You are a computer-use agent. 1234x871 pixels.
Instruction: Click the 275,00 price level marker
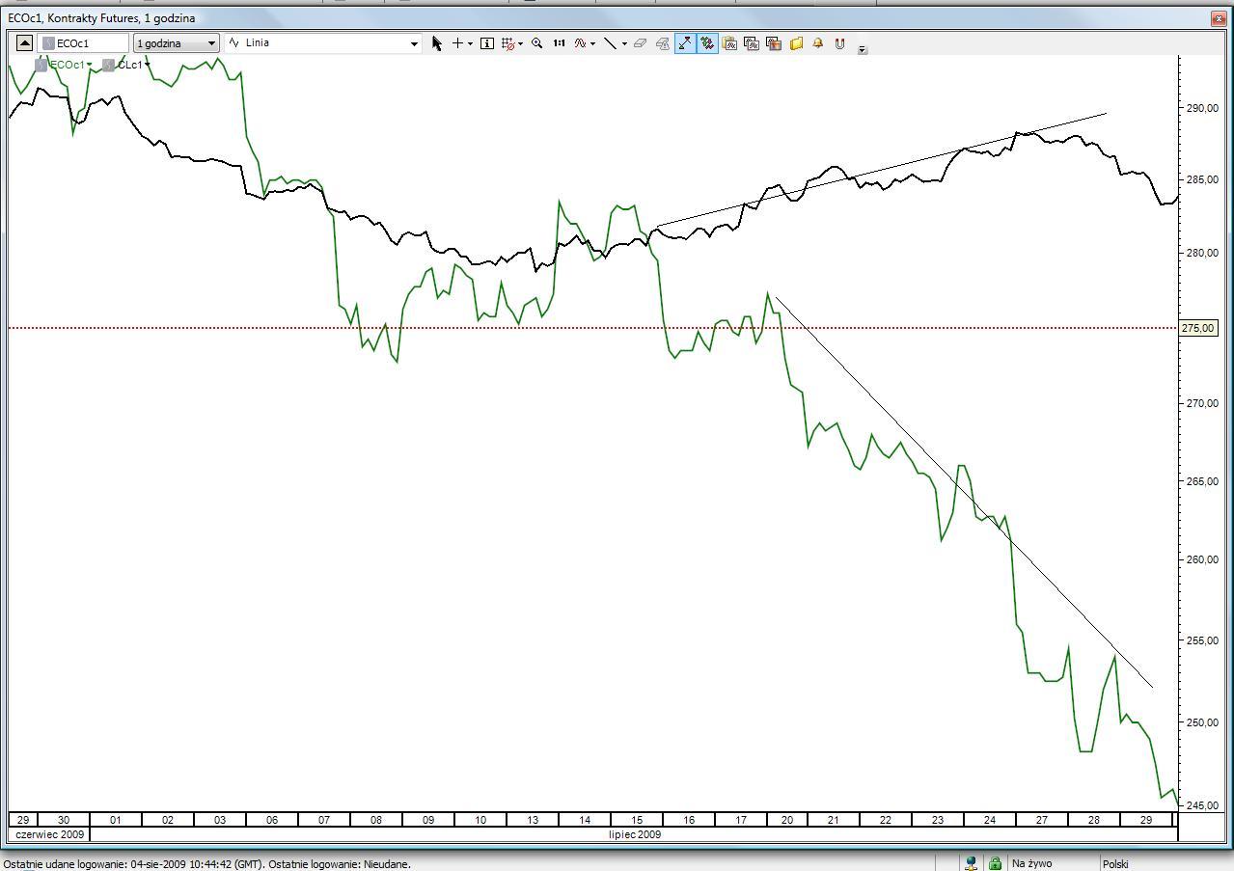[x=1198, y=329]
